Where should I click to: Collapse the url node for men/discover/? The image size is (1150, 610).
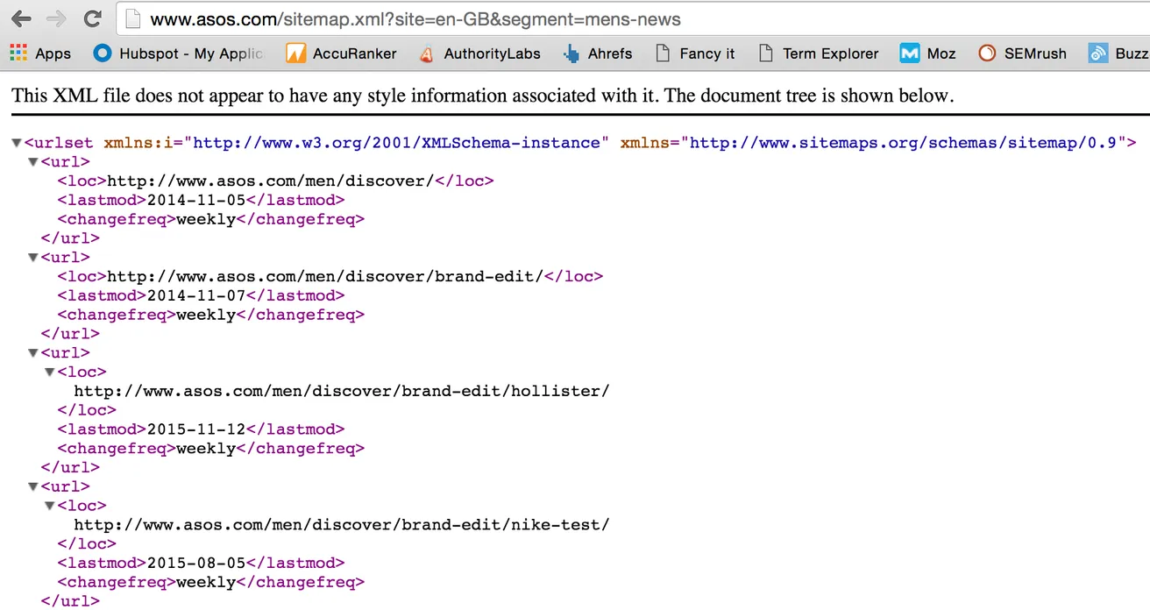click(33, 162)
